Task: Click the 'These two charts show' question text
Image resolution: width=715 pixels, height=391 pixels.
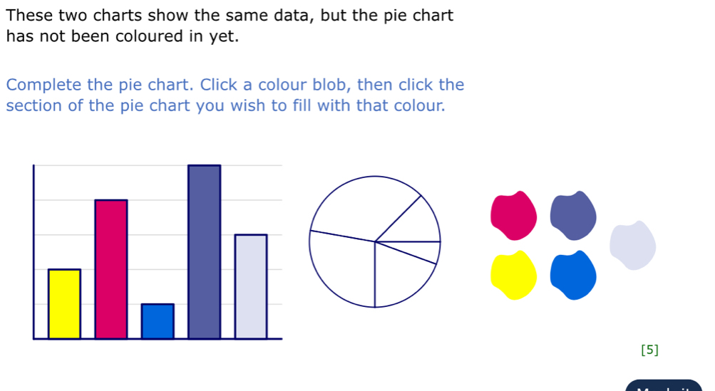Action: [x=230, y=26]
